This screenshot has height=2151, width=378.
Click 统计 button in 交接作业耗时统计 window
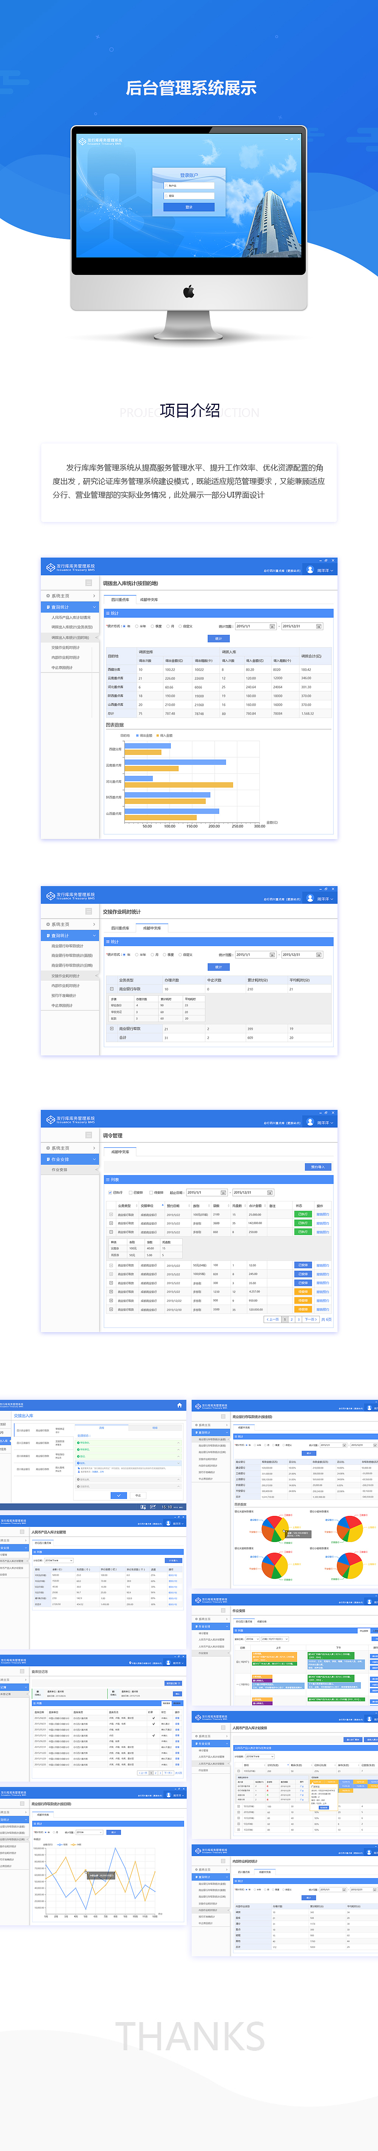218,967
